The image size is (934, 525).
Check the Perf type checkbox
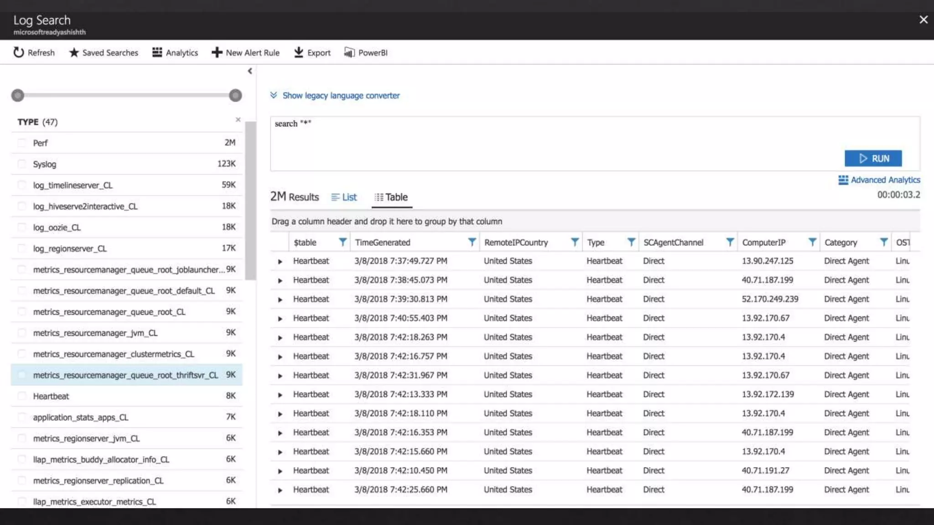click(x=21, y=143)
